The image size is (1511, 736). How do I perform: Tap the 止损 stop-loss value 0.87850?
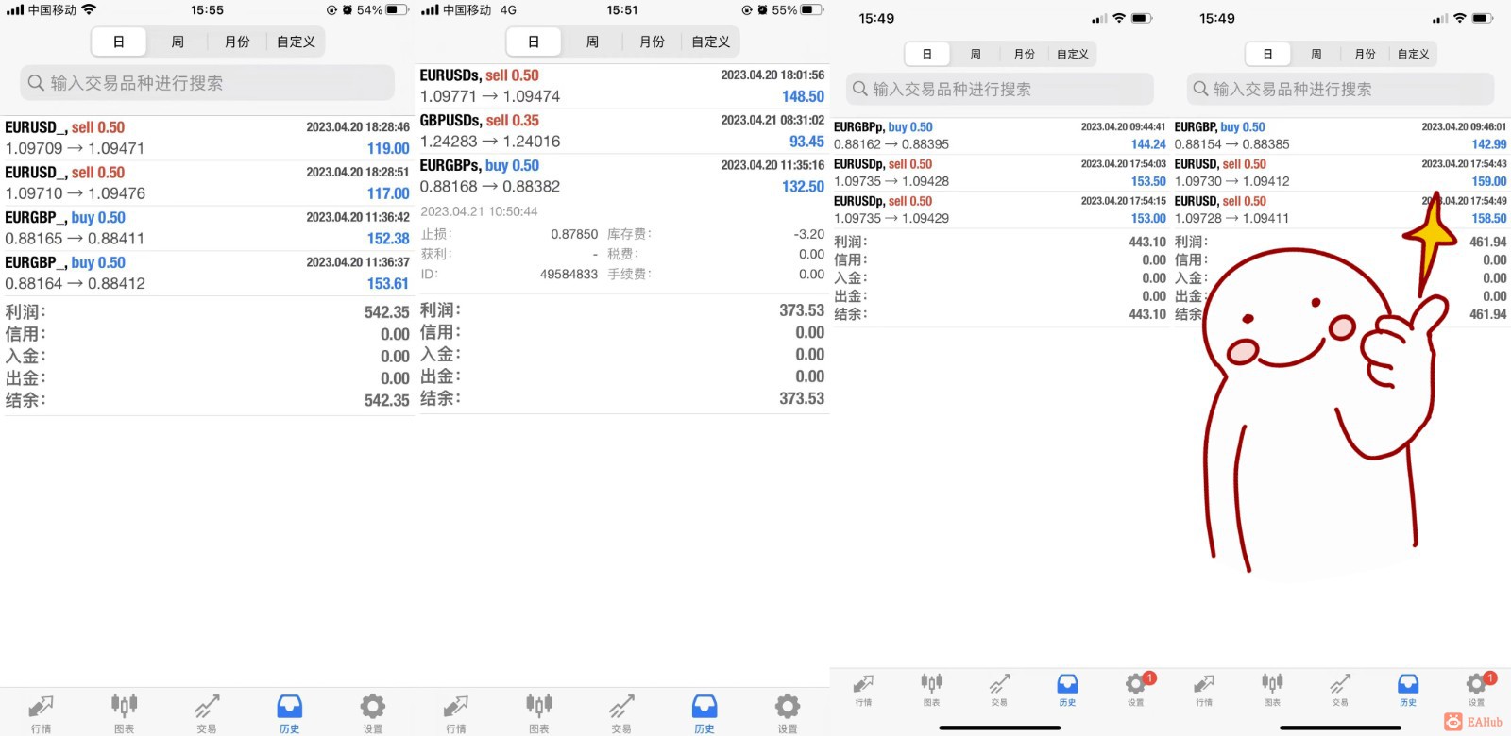click(574, 234)
